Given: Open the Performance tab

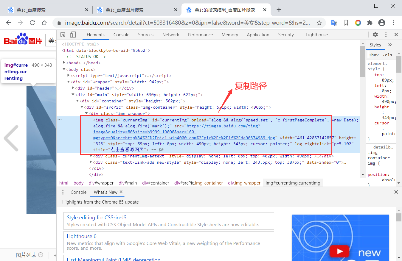Looking at the screenshot, I should pos(200,35).
